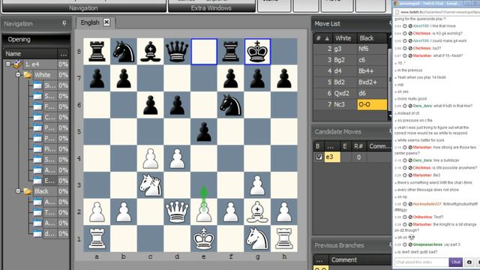Click the Move List scrollbar down arrow
The width and height of the screenshot is (480, 270).
coord(389,117)
